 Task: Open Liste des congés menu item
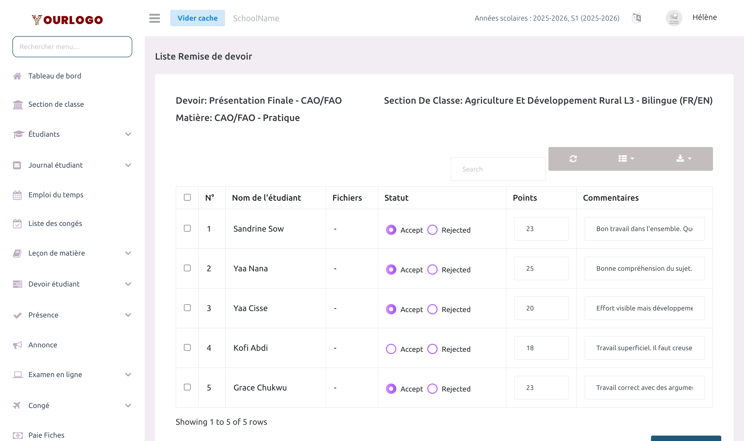click(55, 224)
